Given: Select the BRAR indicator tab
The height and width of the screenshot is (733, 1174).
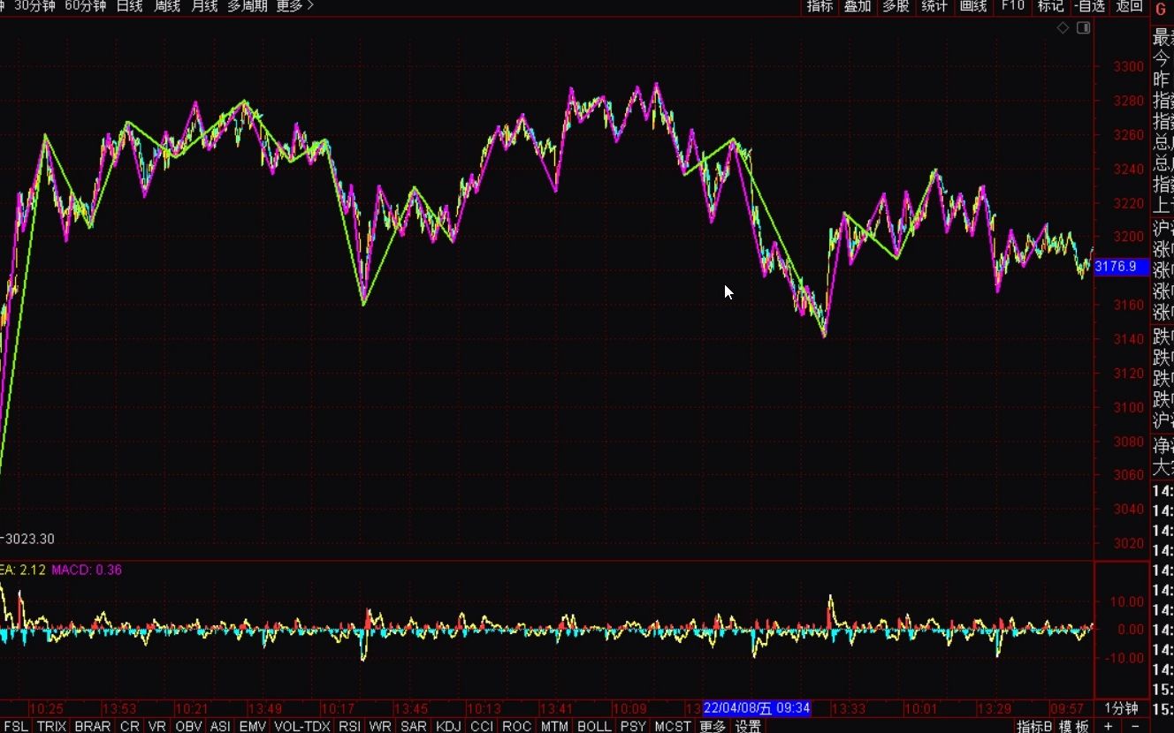Looking at the screenshot, I should (93, 726).
